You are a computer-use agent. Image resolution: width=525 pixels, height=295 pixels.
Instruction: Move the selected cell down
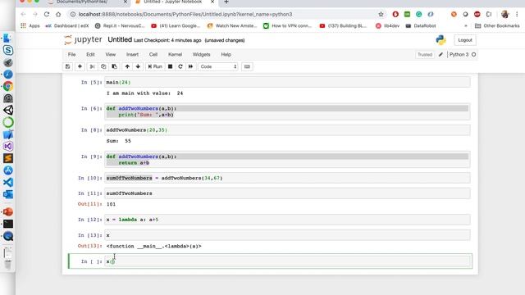pyautogui.click(x=138, y=66)
